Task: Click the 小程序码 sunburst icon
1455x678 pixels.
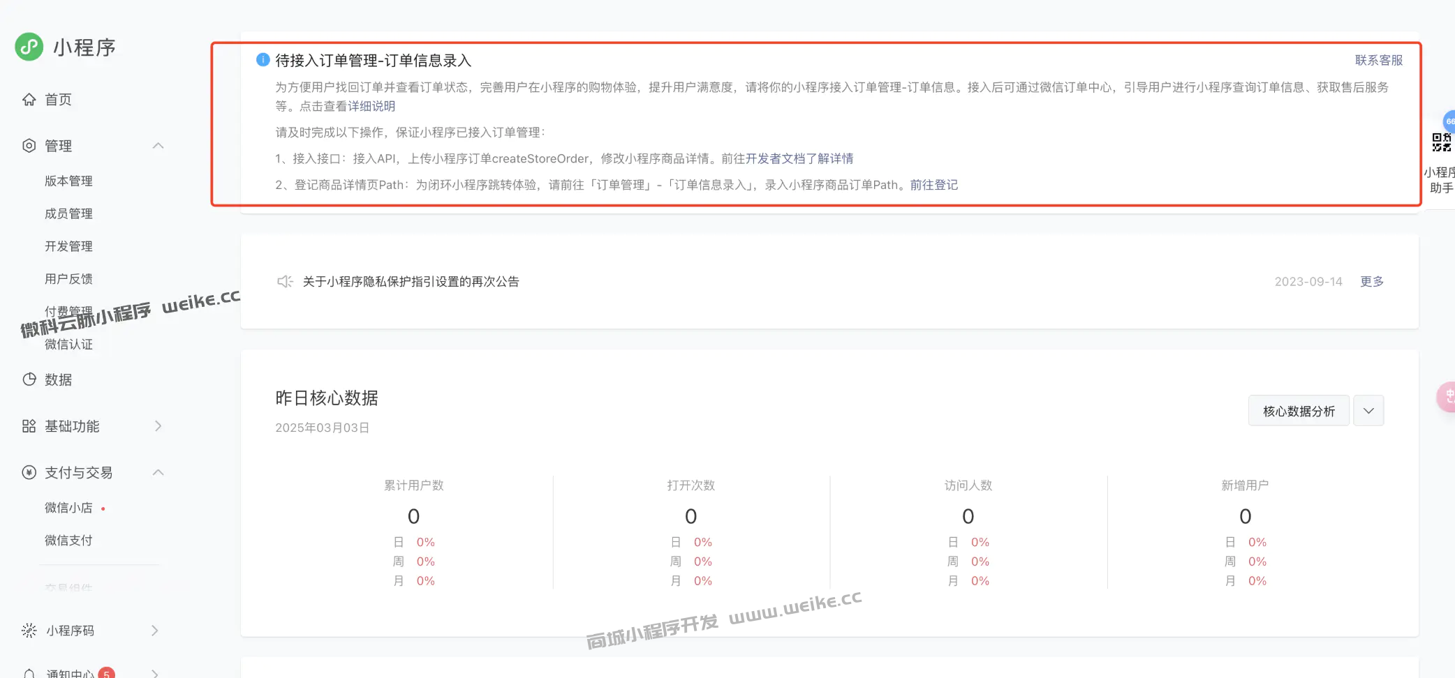Action: [x=29, y=631]
